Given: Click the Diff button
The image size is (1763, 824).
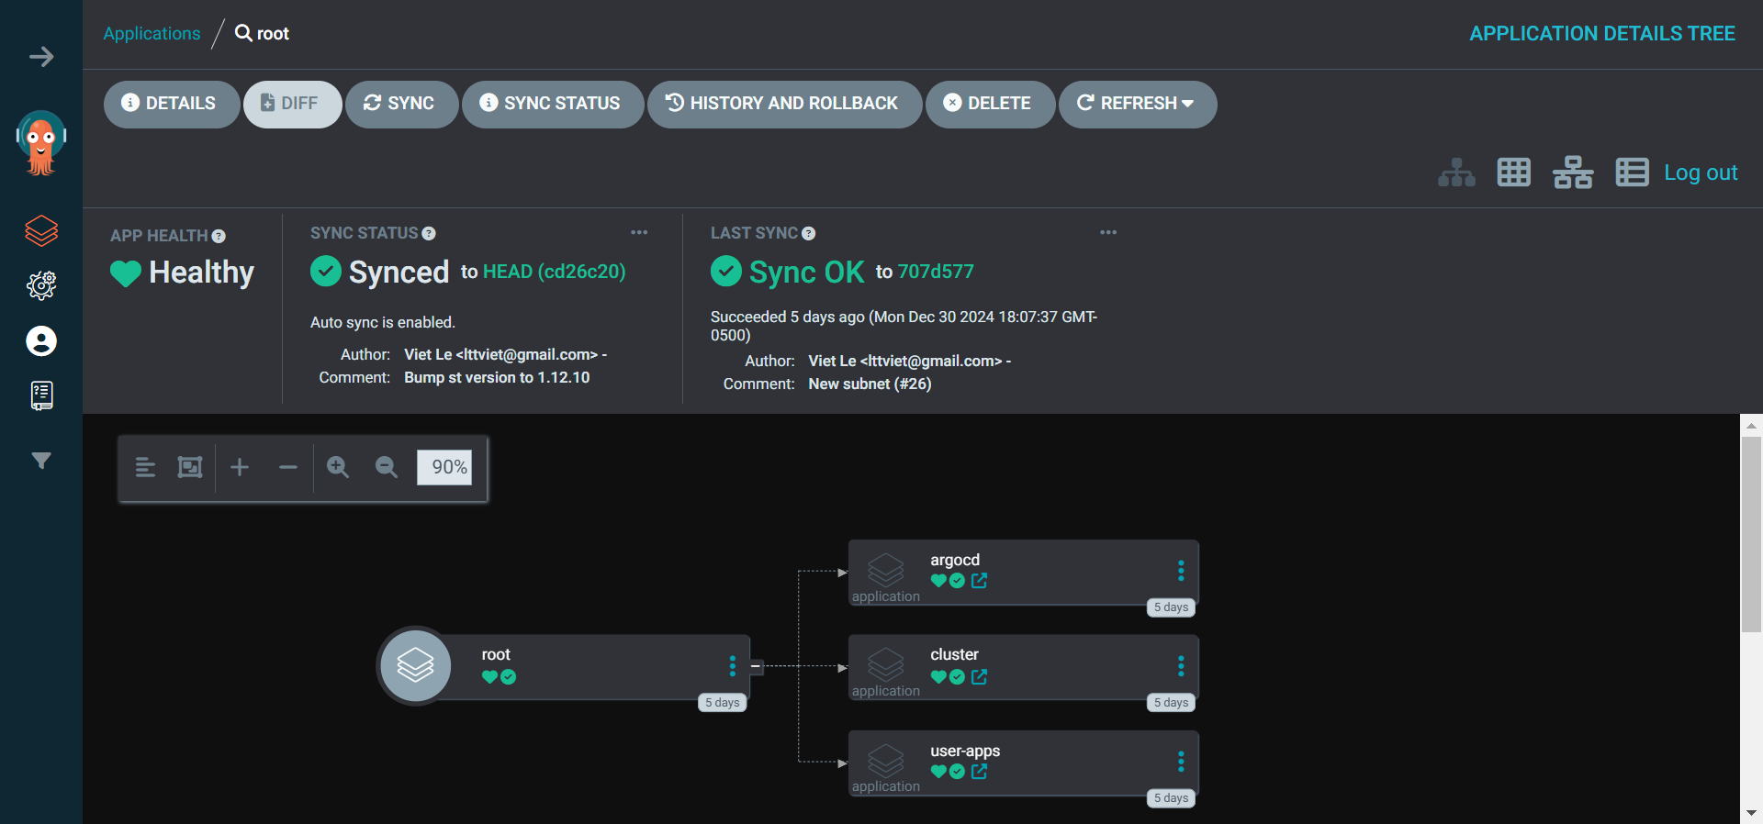Looking at the screenshot, I should [x=292, y=104].
